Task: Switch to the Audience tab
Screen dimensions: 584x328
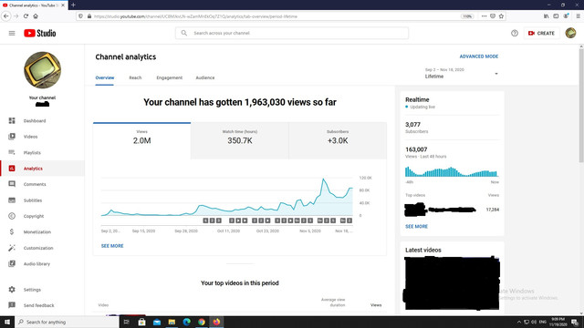Action: coord(205,77)
